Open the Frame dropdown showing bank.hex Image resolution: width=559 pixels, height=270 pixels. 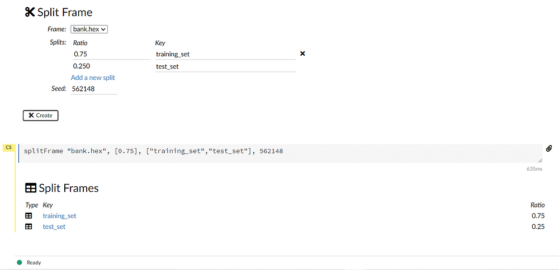click(89, 29)
